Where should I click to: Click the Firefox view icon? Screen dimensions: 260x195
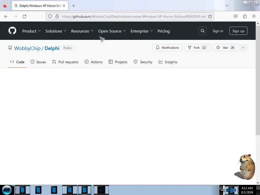[5, 6]
